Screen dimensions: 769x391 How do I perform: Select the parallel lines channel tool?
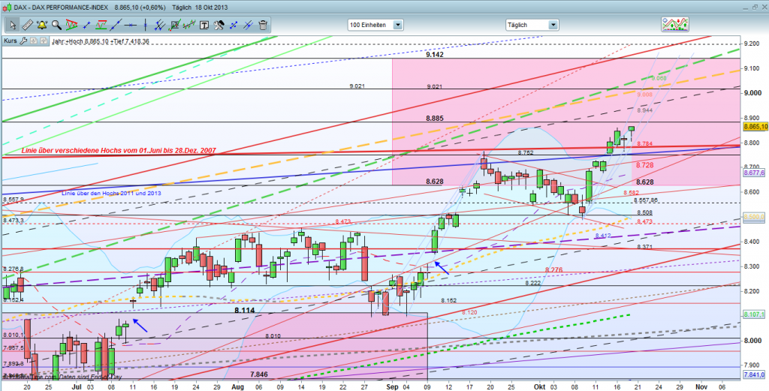click(x=159, y=24)
